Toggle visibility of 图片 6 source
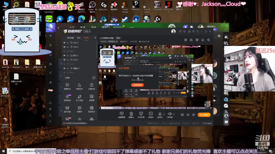The width and height of the screenshot is (275, 154). 64,55
